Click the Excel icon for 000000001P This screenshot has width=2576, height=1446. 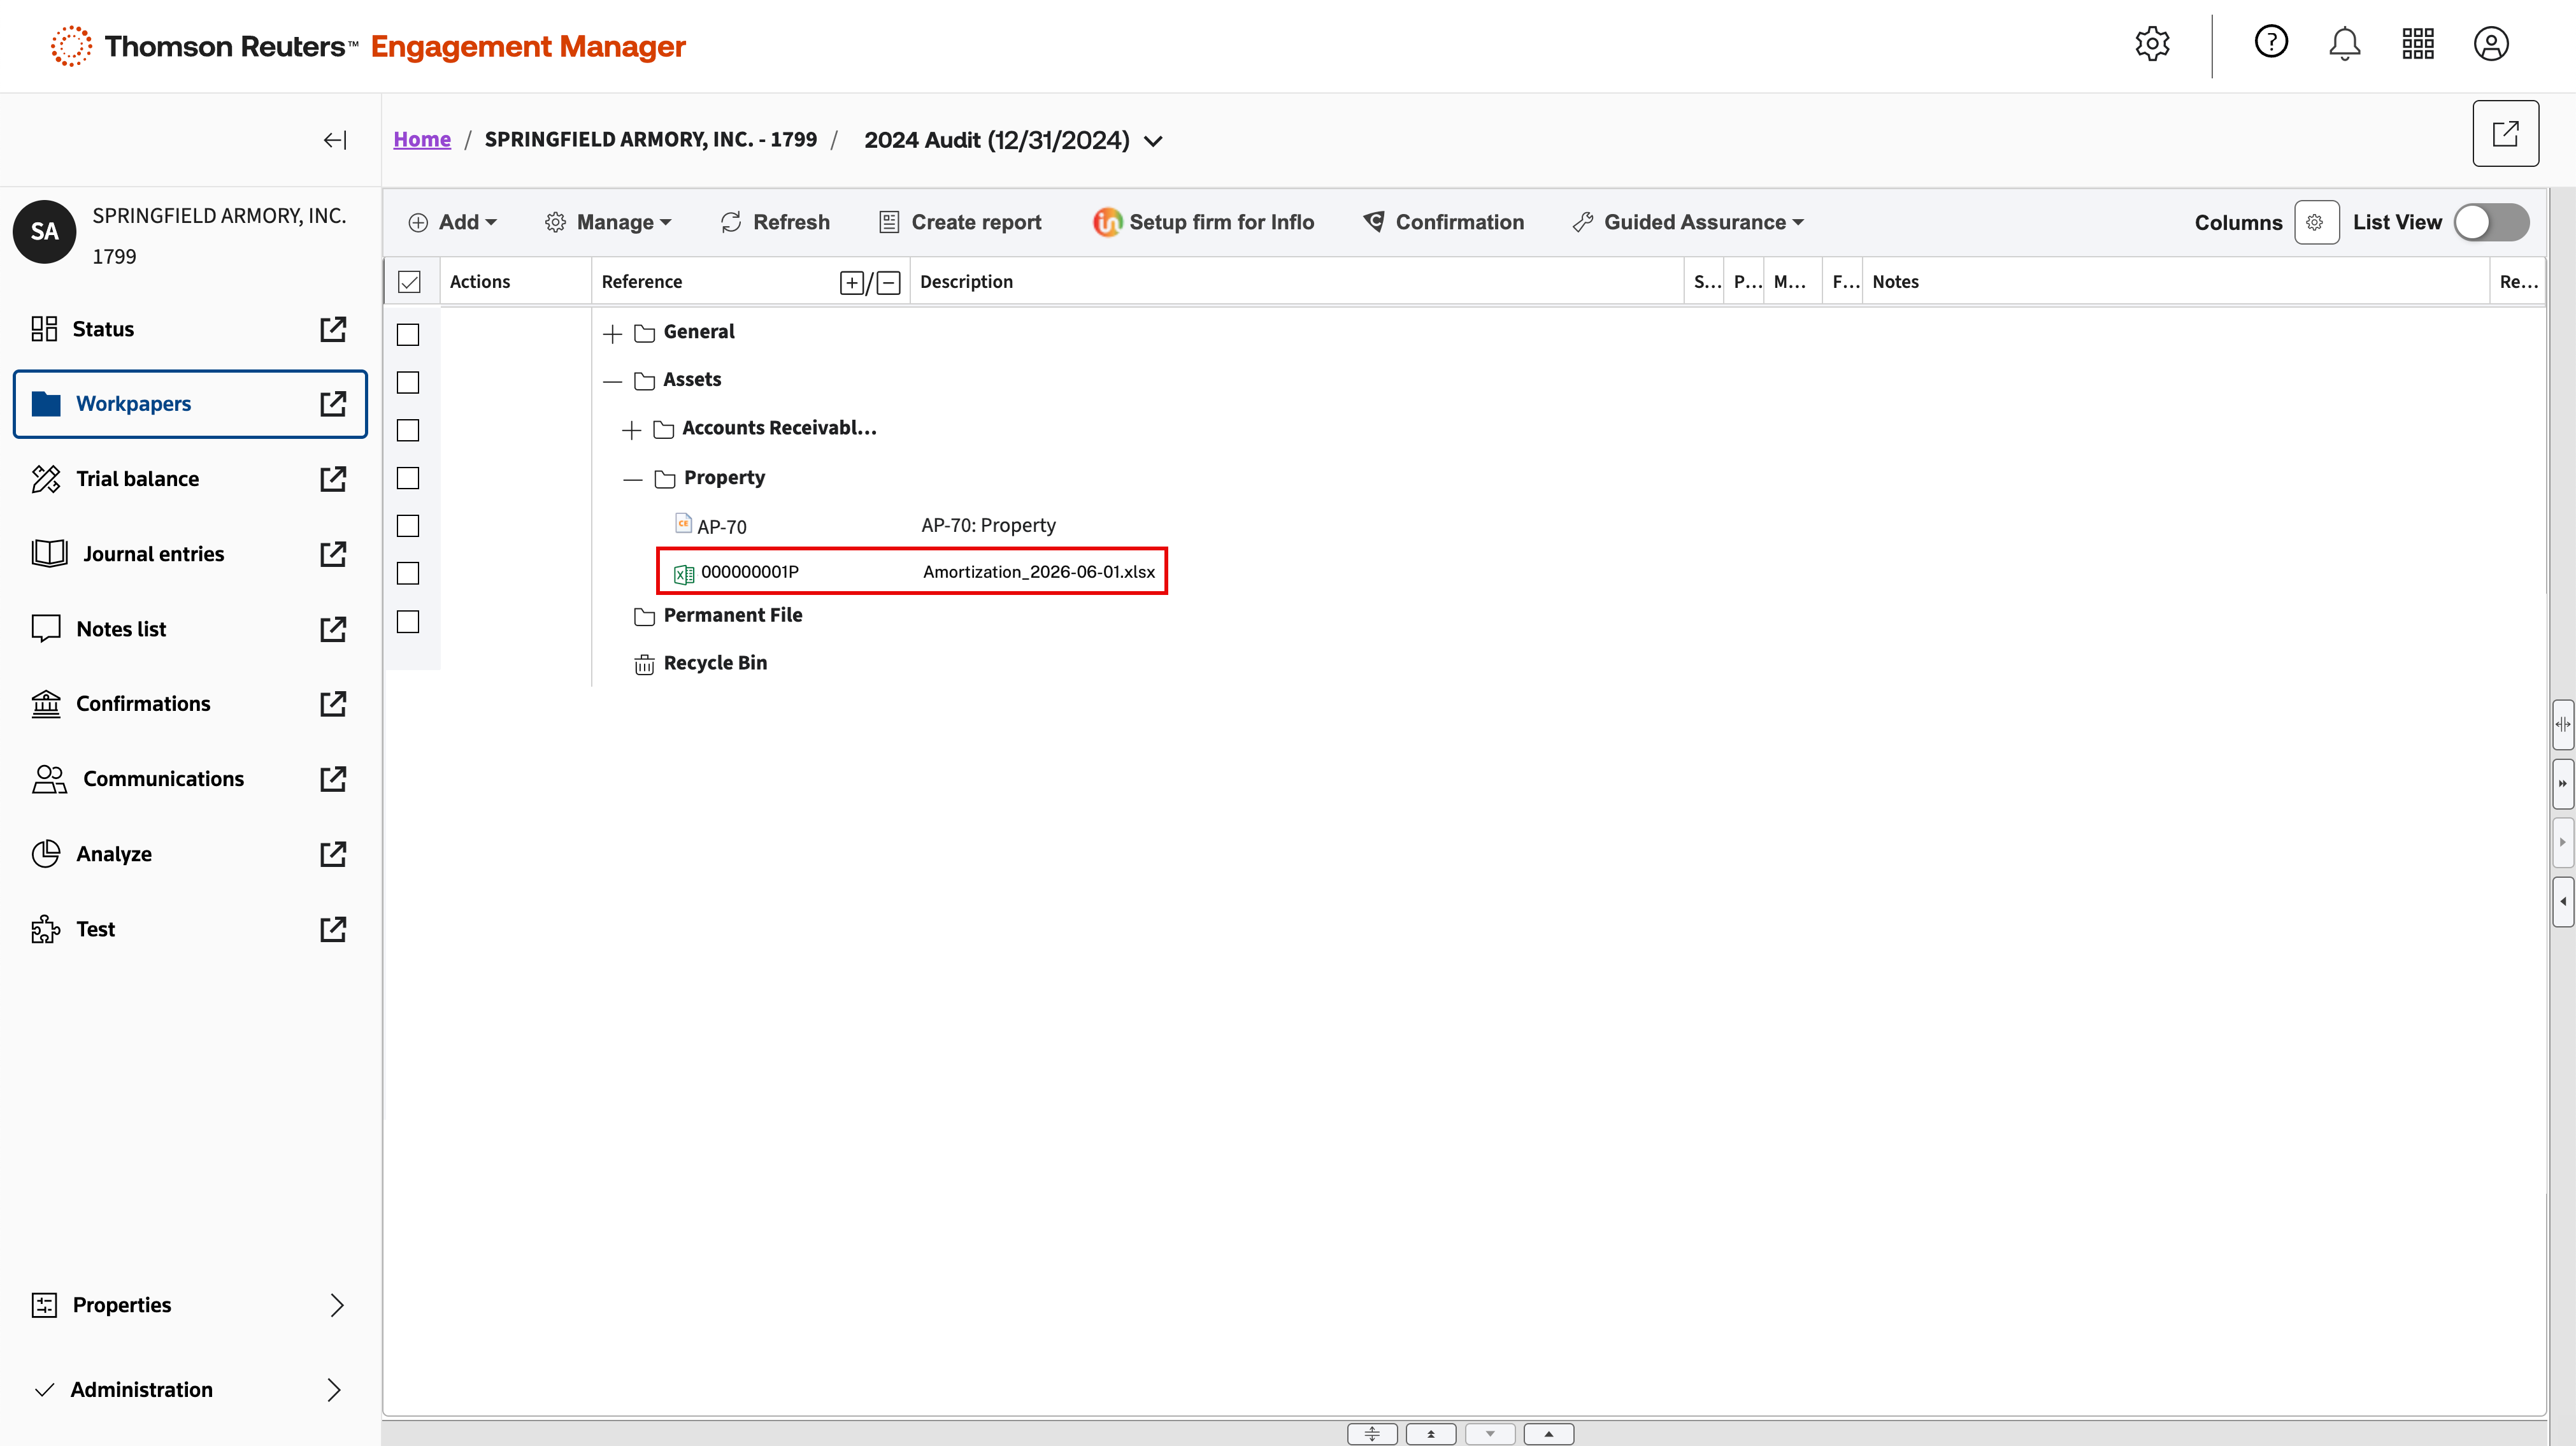[x=684, y=573]
